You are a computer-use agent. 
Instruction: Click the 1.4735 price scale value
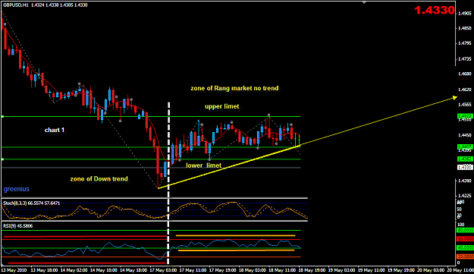coord(465,58)
